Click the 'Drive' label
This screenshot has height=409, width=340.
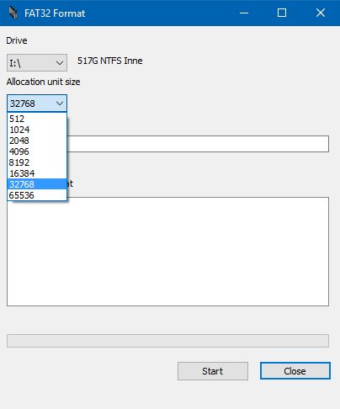[x=17, y=40]
